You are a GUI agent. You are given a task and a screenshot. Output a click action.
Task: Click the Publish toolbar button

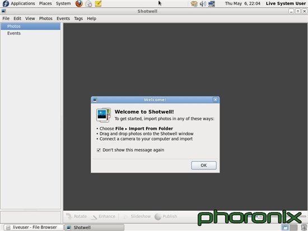166,216
